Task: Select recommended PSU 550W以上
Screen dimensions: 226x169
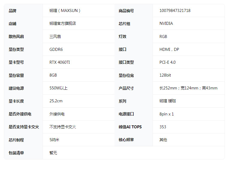Action: (x=58, y=88)
